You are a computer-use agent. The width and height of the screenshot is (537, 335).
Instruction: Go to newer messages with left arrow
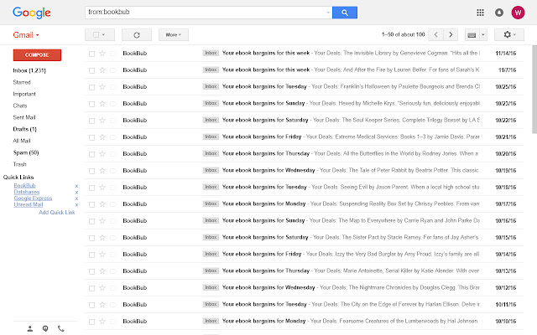tap(436, 34)
